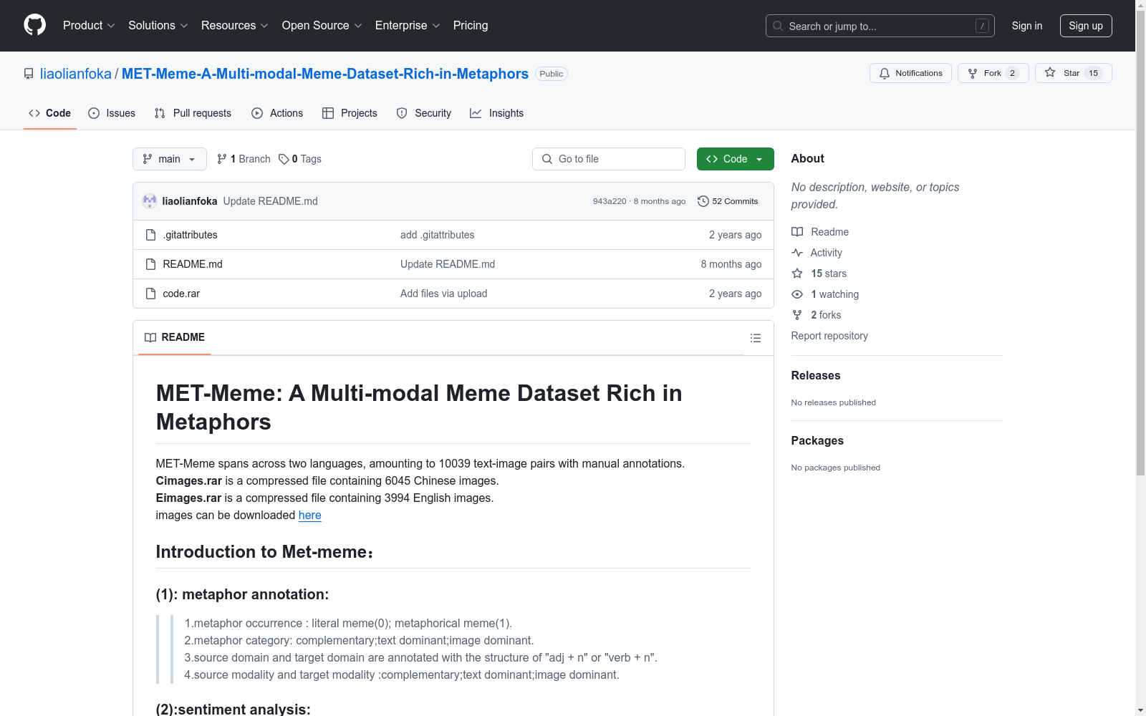Screen dimensions: 1146x716
Task: Focus the Go to file input
Action: [x=609, y=159]
